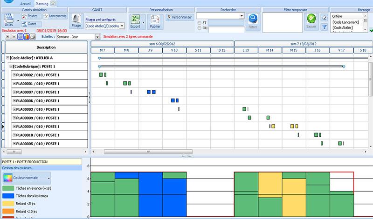Image resolution: width=373 pixels, height=219 pixels.
Task: Open the Lancements panel
Action: click(x=55, y=16)
